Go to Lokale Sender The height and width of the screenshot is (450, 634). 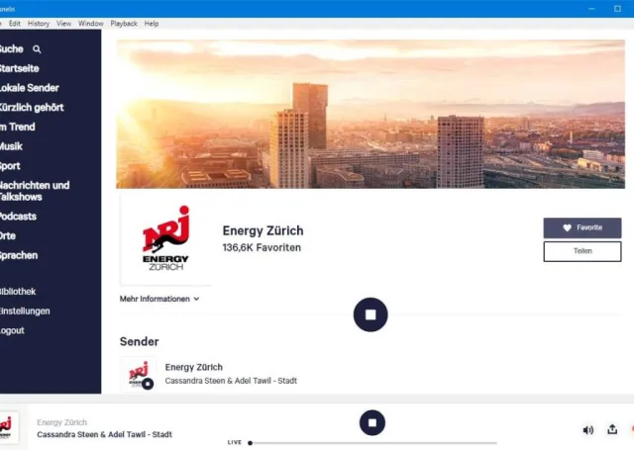[x=29, y=88]
